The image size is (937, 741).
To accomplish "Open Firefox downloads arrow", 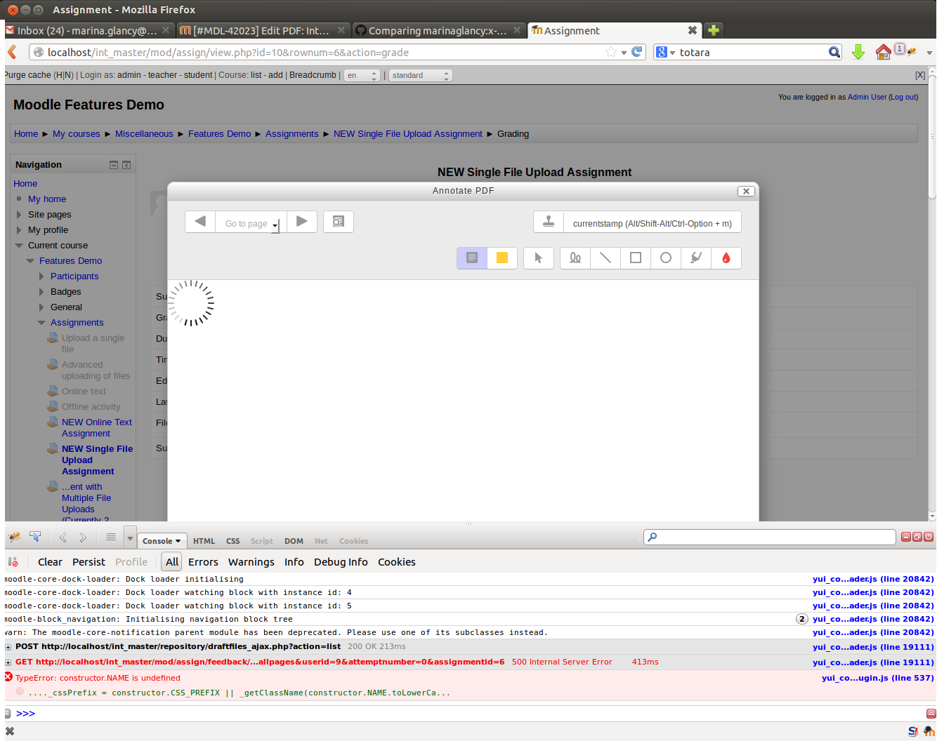I will click(x=858, y=52).
